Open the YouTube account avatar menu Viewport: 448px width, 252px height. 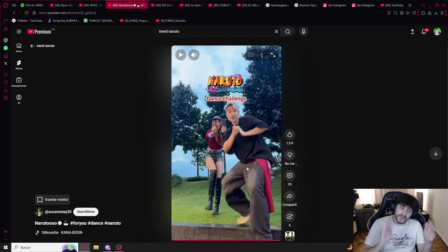(x=437, y=31)
